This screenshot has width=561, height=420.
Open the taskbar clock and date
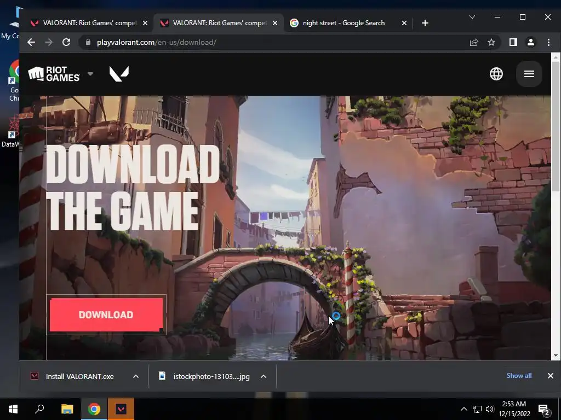[x=514, y=409]
